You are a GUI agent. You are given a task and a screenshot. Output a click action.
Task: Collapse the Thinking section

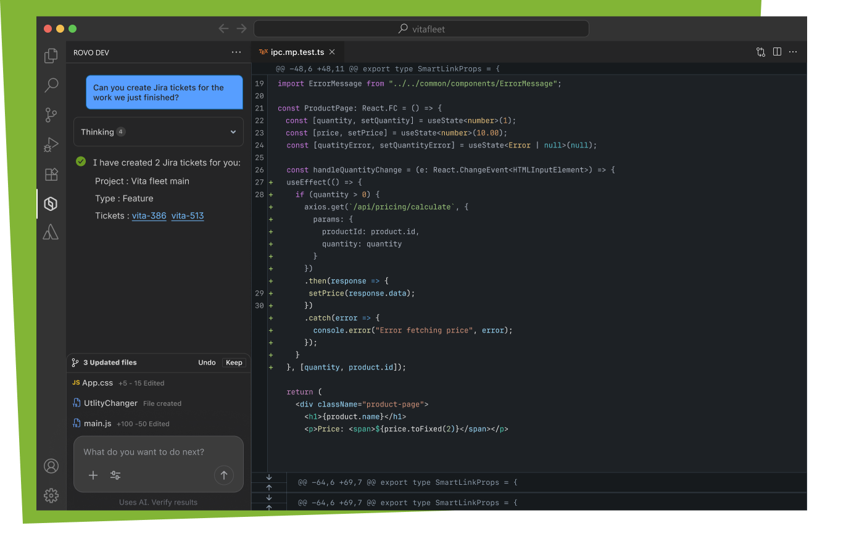pos(233,131)
